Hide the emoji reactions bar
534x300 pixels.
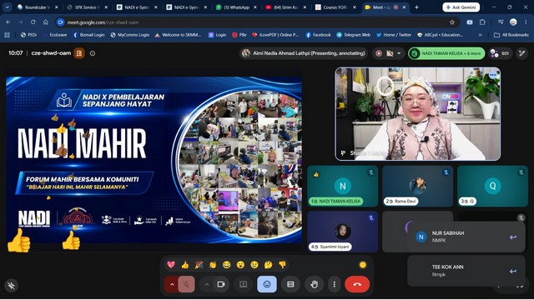point(267,284)
